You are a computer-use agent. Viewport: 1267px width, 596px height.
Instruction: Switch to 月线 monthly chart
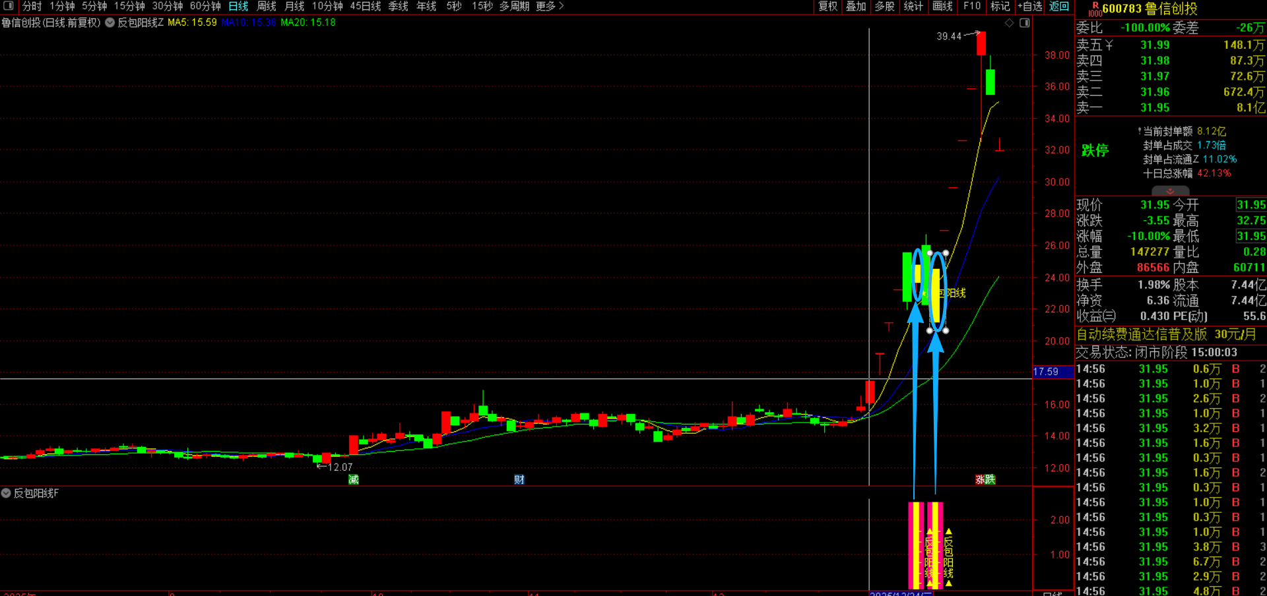(294, 6)
